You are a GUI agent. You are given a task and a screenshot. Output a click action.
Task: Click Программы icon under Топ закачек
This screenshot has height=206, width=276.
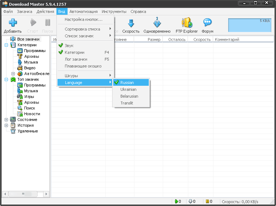(20, 85)
